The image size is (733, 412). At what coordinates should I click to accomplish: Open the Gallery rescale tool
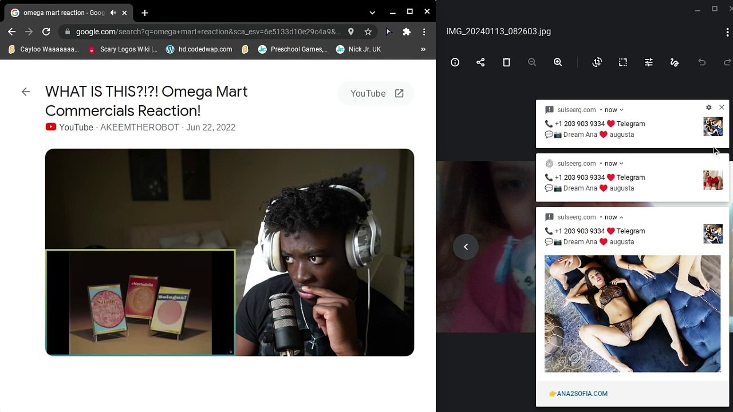623,62
